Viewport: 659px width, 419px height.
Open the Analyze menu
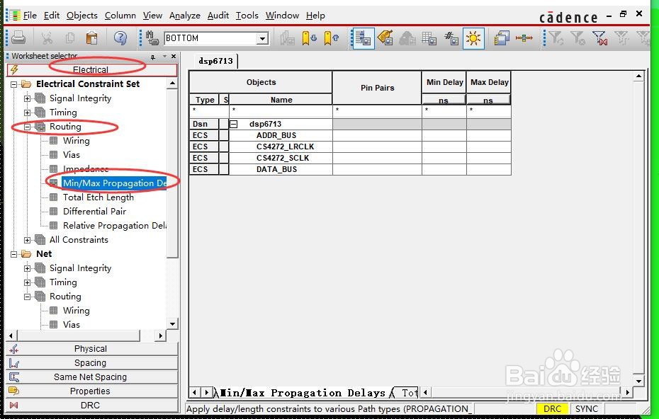click(x=184, y=16)
